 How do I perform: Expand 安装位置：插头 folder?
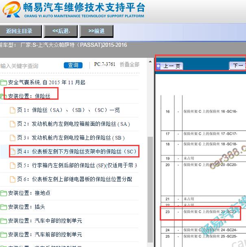(x=26, y=207)
